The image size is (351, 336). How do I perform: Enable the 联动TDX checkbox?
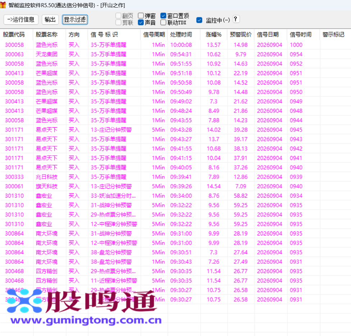pyautogui.click(x=163, y=22)
